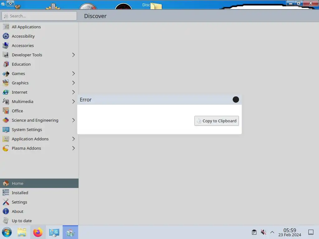Open Science and Engineering icon
The width and height of the screenshot is (319, 239).
(x=6, y=120)
